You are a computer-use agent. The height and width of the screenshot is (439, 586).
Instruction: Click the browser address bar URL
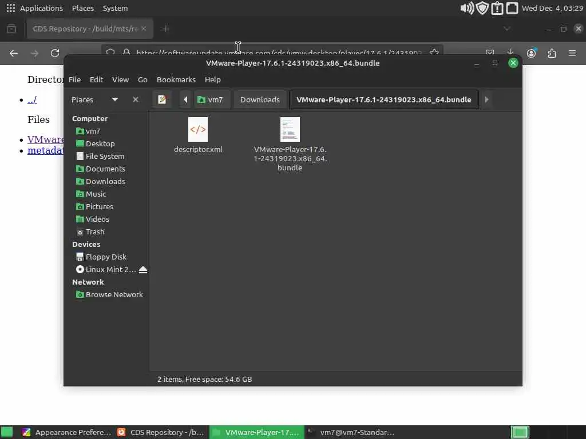pos(279,53)
